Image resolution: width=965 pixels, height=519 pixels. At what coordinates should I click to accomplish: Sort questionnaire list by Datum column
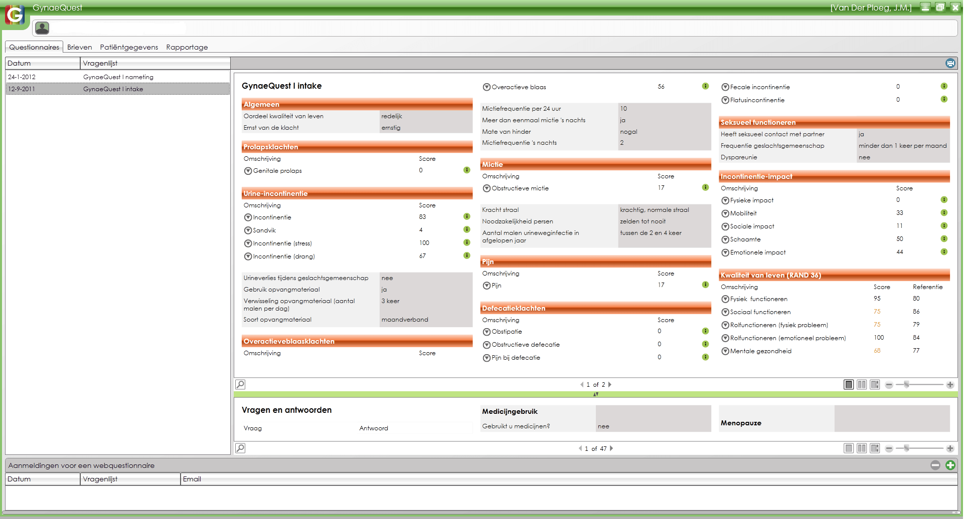click(43, 63)
